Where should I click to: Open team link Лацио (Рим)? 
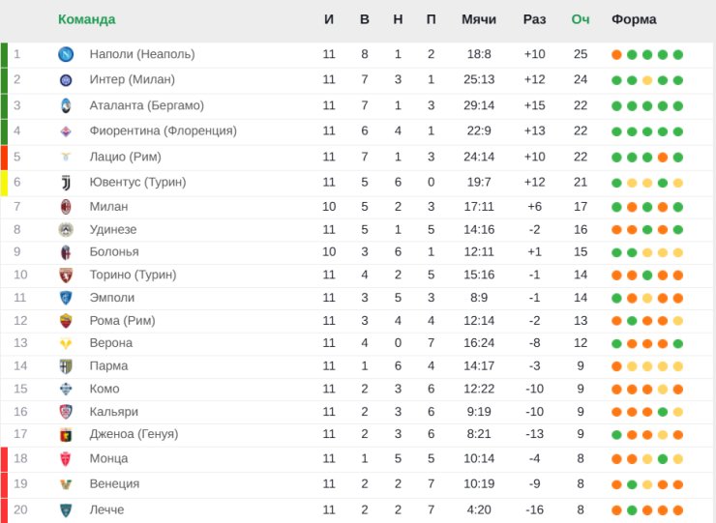click(x=125, y=157)
